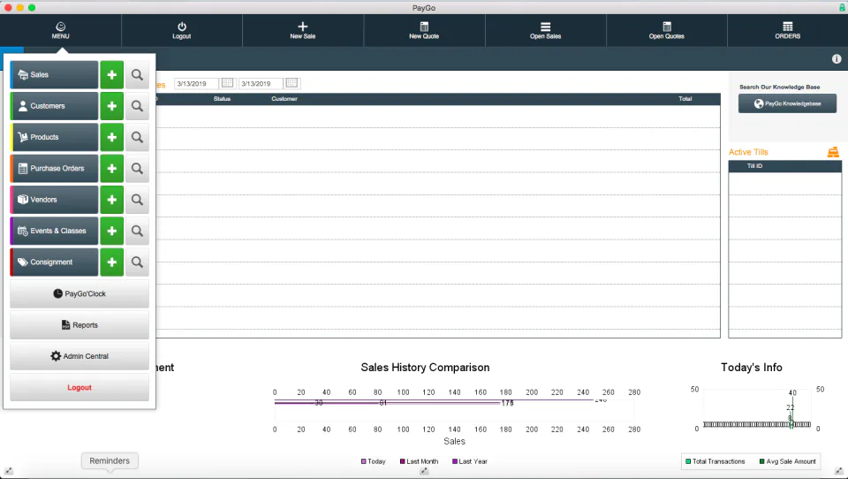The width and height of the screenshot is (848, 479).
Task: Click the Till ID column header
Action: click(x=754, y=165)
